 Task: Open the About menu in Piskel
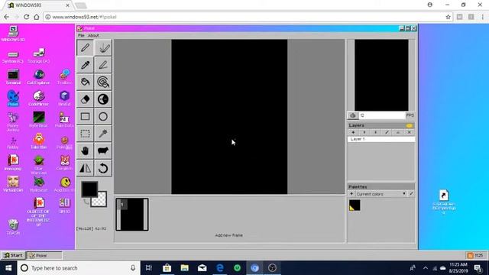tap(93, 36)
